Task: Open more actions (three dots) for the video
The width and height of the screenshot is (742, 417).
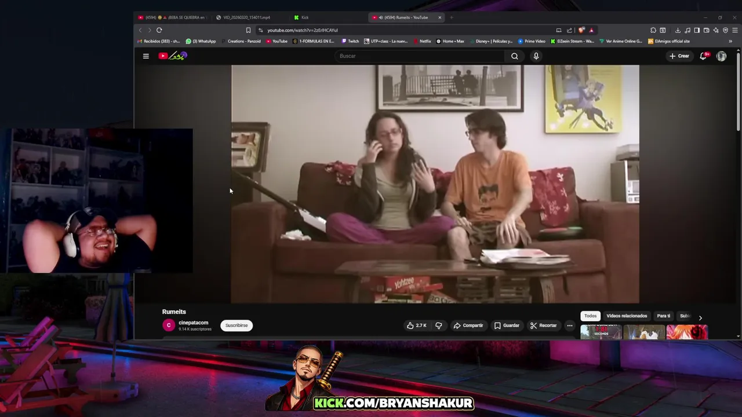Action: [x=570, y=325]
